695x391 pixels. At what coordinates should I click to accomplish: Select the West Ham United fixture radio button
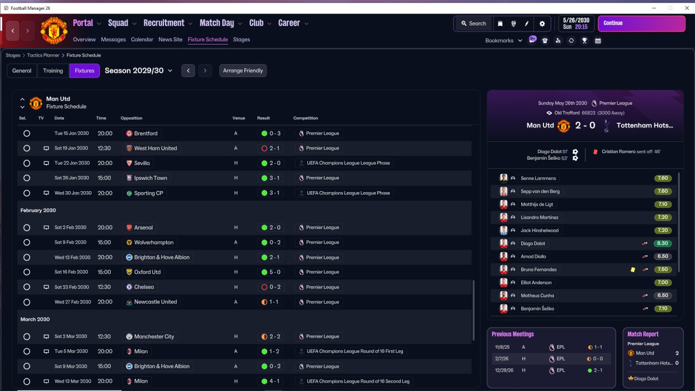click(27, 148)
